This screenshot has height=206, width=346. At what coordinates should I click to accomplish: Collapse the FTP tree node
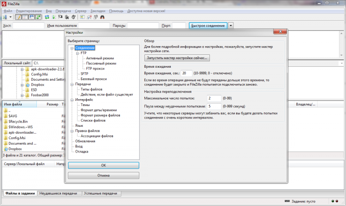click(78, 53)
